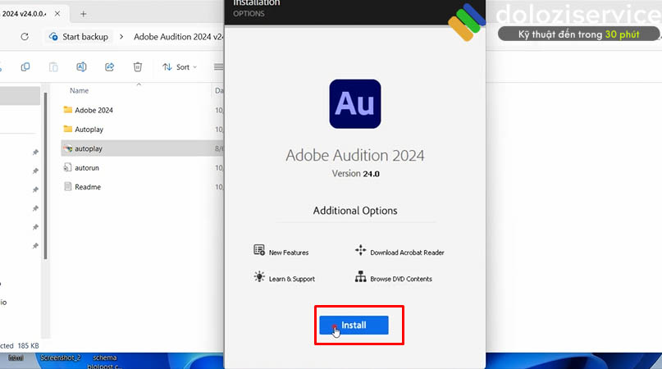
Task: Expand the chevron after Start backup
Action: click(121, 37)
